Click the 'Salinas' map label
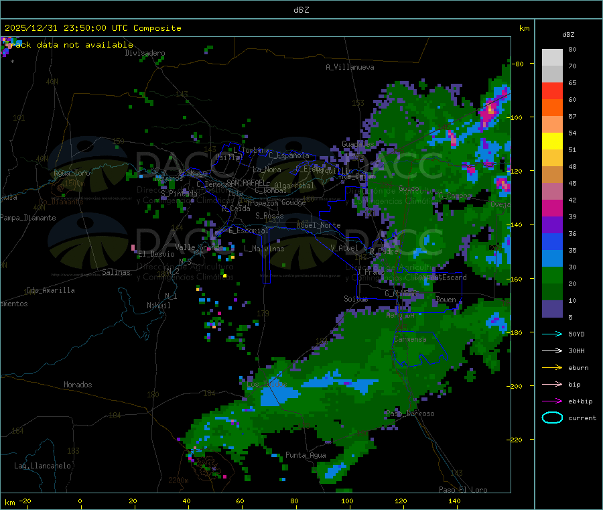The image size is (603, 510). tap(116, 272)
